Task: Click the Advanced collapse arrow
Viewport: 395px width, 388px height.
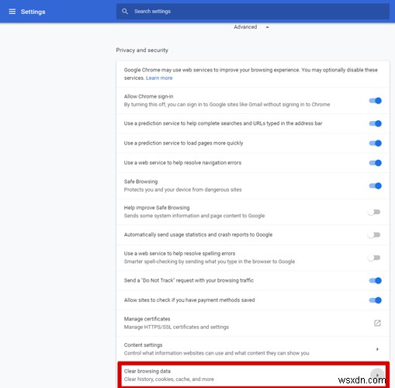Action: pyautogui.click(x=268, y=27)
